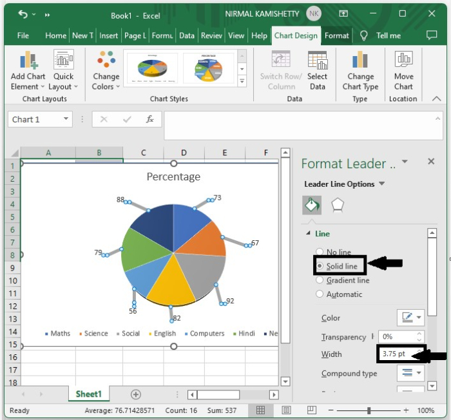Switch to Normal view icon
Image resolution: width=451 pixels, height=420 pixels.
pyautogui.click(x=260, y=410)
